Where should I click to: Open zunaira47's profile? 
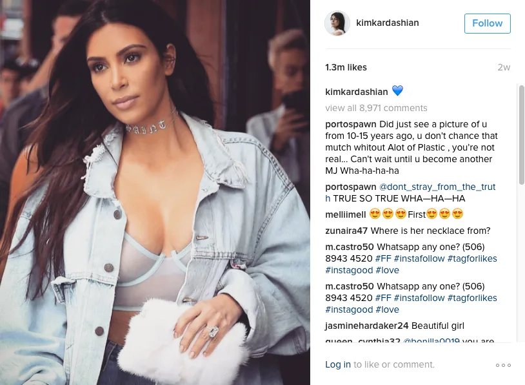coord(346,231)
